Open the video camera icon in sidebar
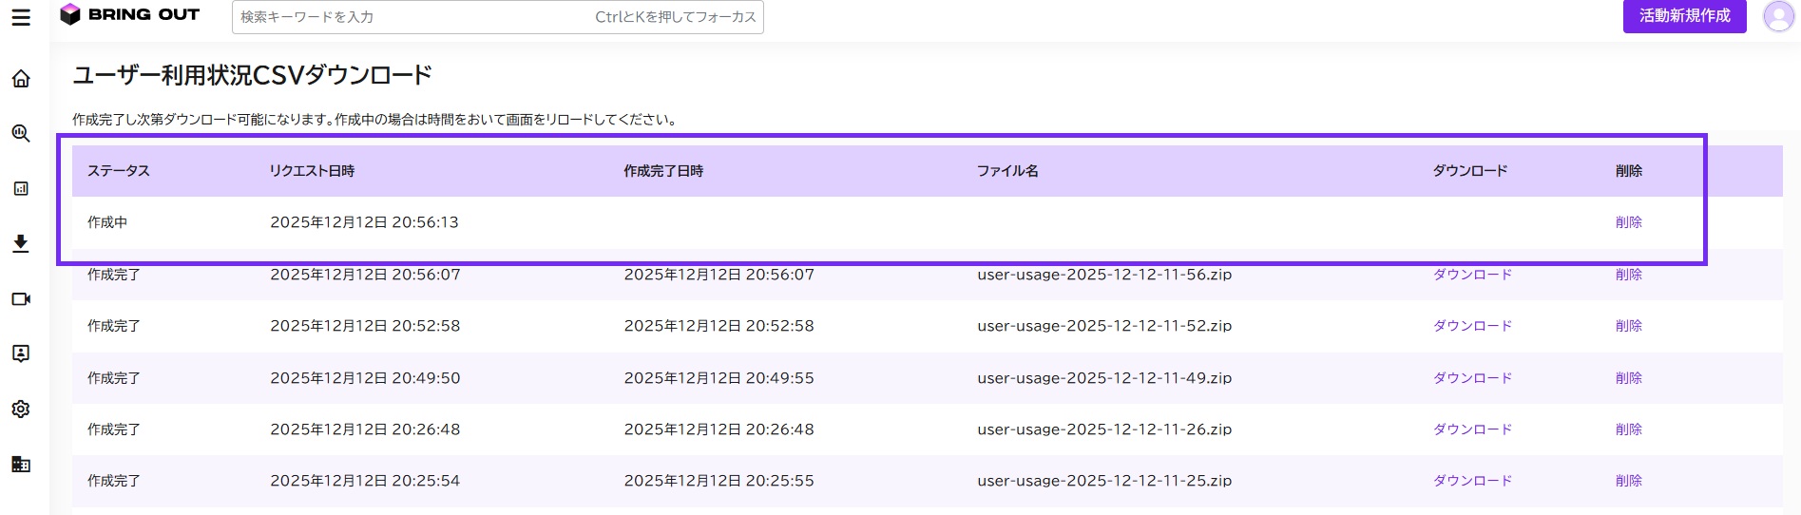Image resolution: width=1801 pixels, height=515 pixels. [21, 299]
